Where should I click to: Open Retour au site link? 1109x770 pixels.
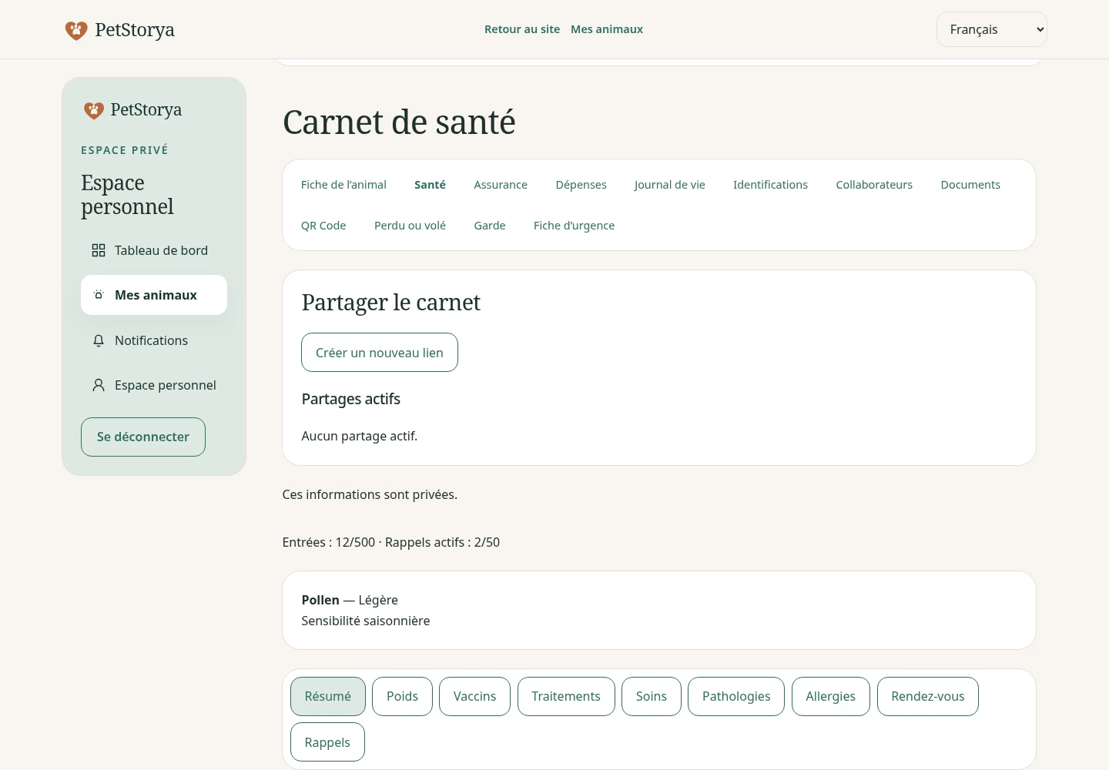click(522, 29)
